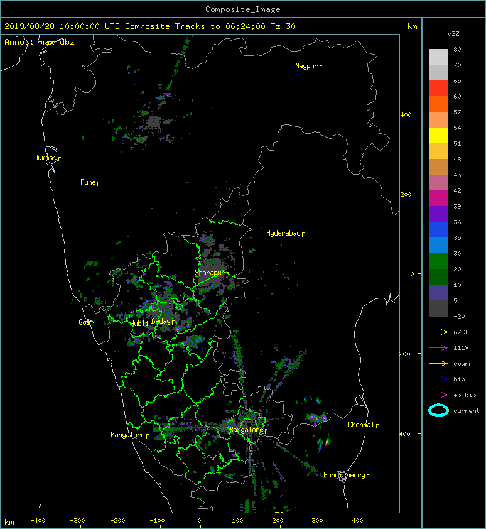Image resolution: width=486 pixels, height=529 pixels.
Task: Select the light blue 30-35 dBZ swatch
Action: click(438, 245)
